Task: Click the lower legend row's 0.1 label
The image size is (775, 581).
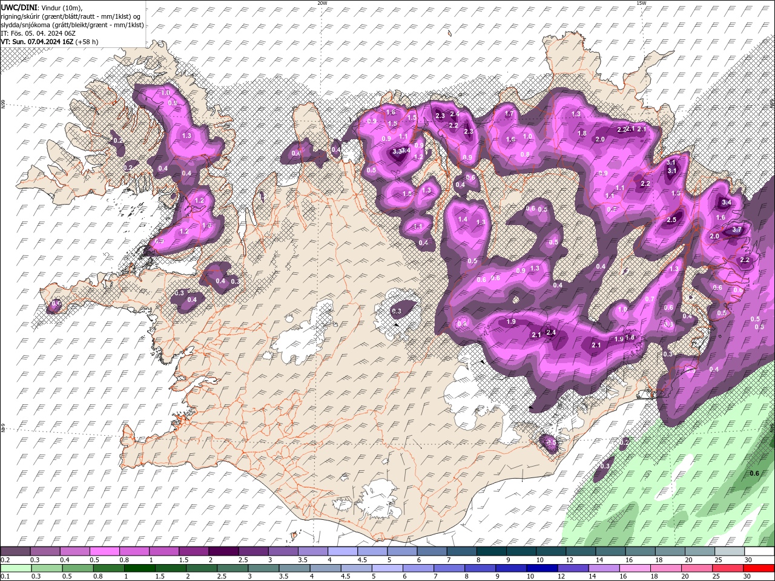Action: click(x=6, y=577)
